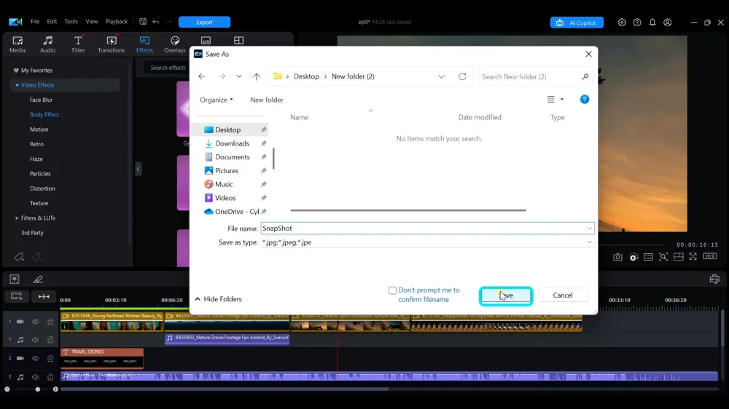The image size is (729, 409).
Task: Refresh the New folder (2) listing
Action: 462,76
